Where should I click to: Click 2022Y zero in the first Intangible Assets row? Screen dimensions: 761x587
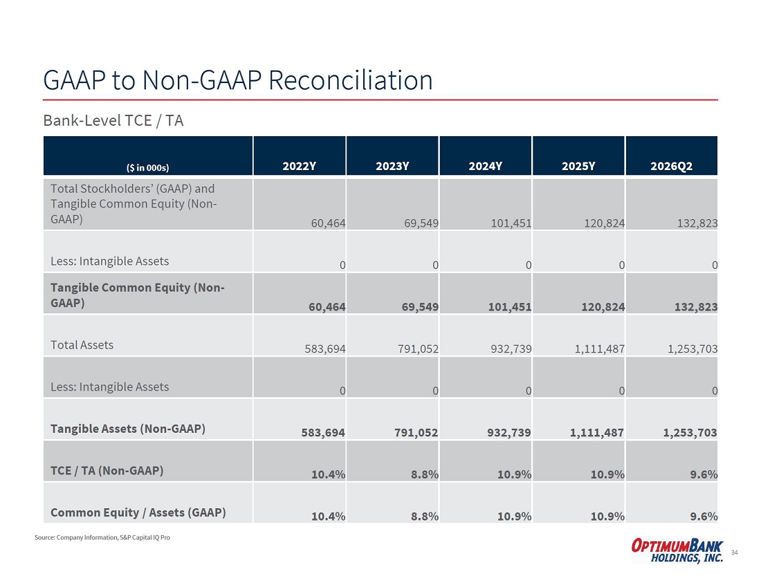342,265
